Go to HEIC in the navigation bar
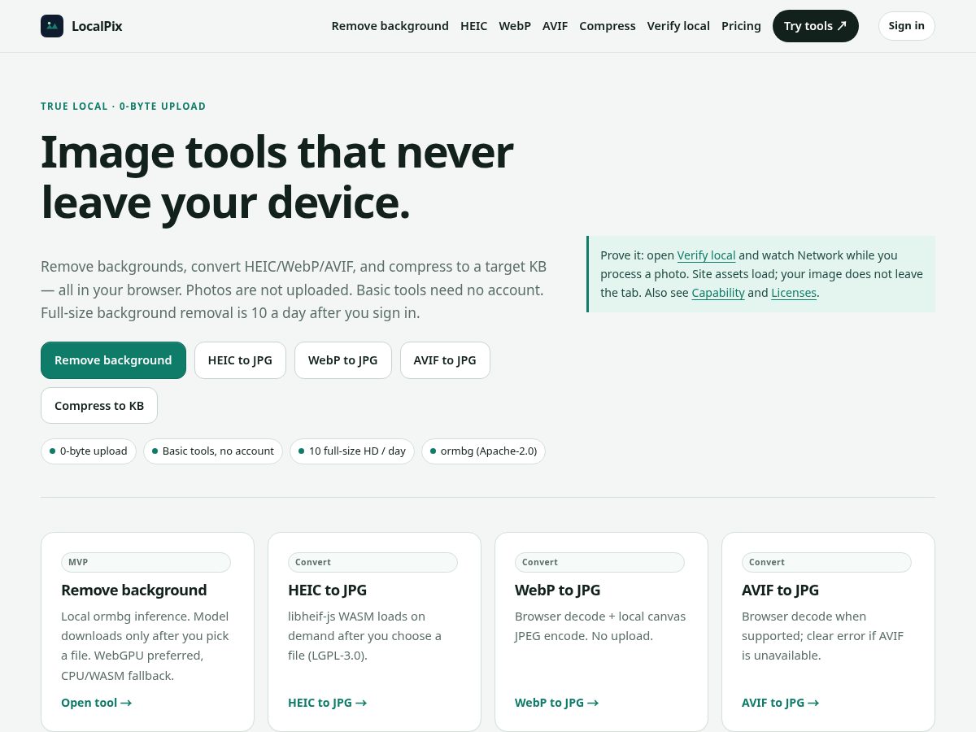 (x=473, y=26)
